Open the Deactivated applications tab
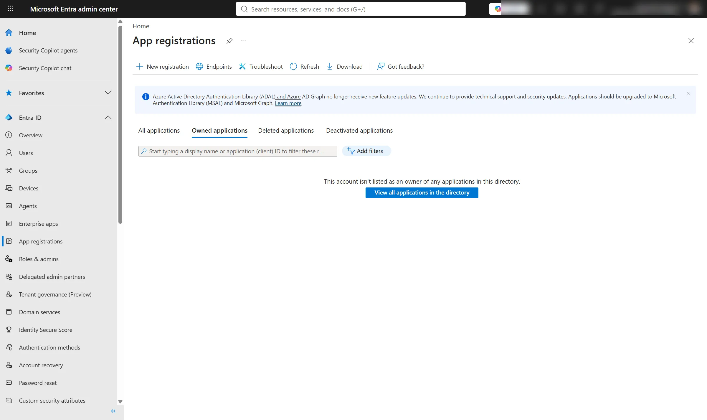The image size is (707, 420). click(x=359, y=131)
